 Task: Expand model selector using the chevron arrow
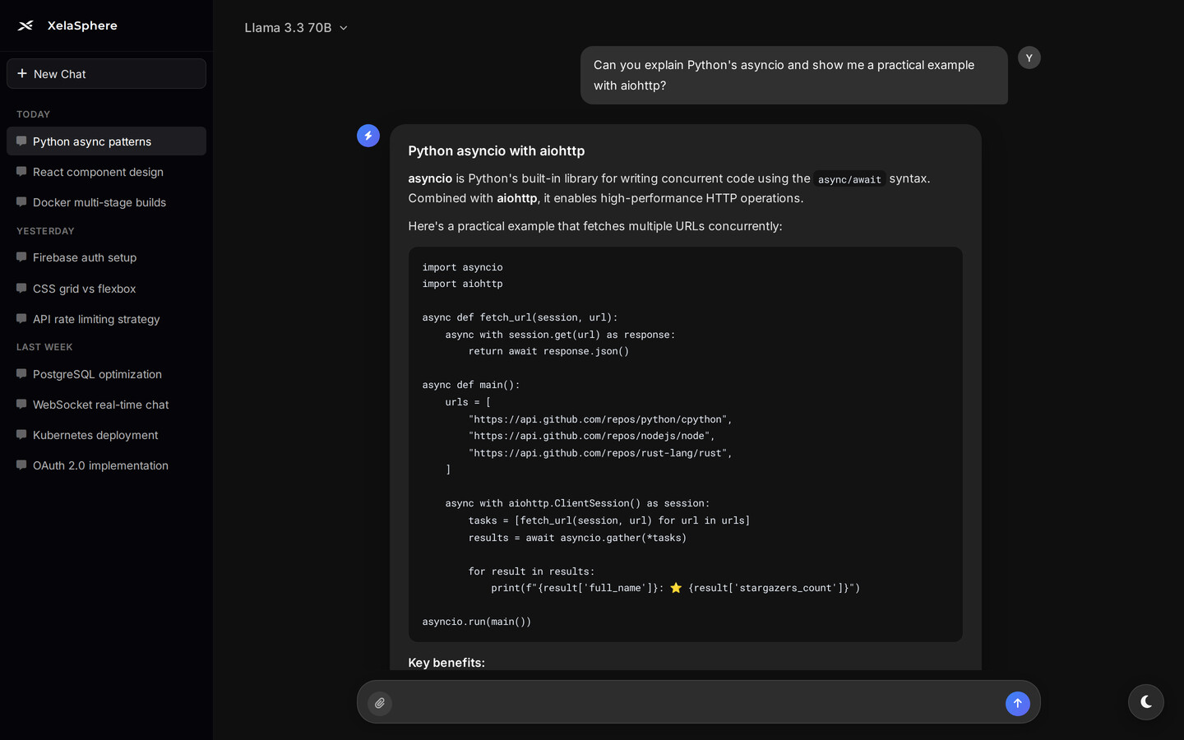tap(344, 28)
